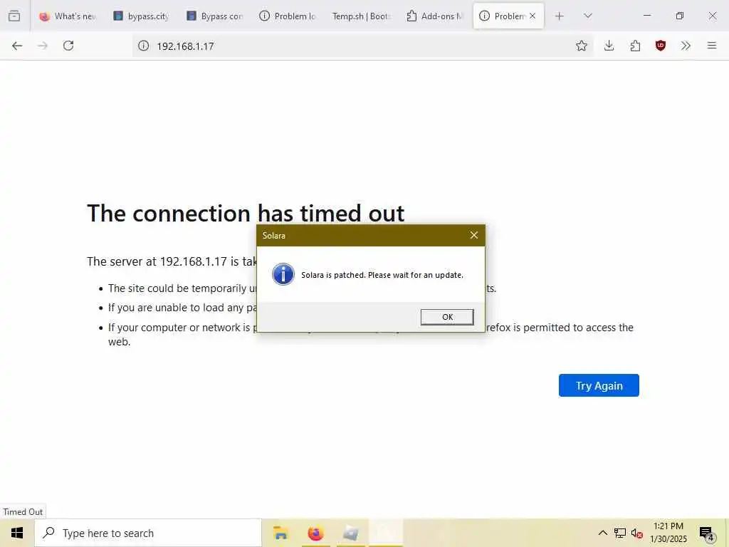The width and height of the screenshot is (729, 547).
Task: Open notification center icon
Action: click(706, 533)
